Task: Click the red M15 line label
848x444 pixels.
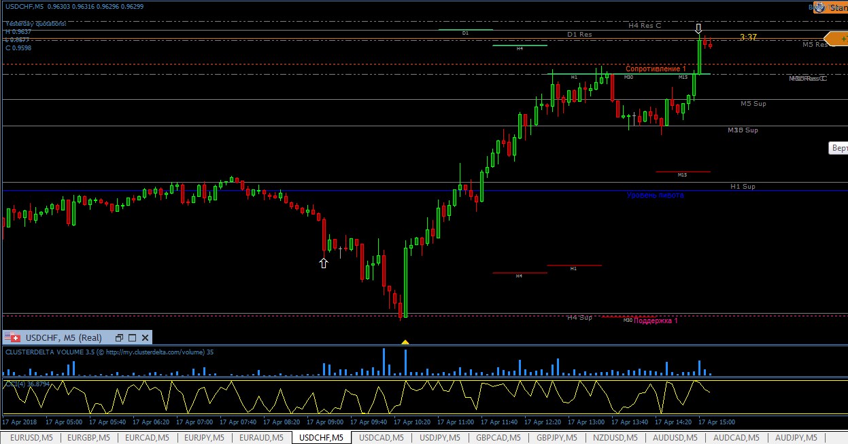Action: pyautogui.click(x=682, y=174)
